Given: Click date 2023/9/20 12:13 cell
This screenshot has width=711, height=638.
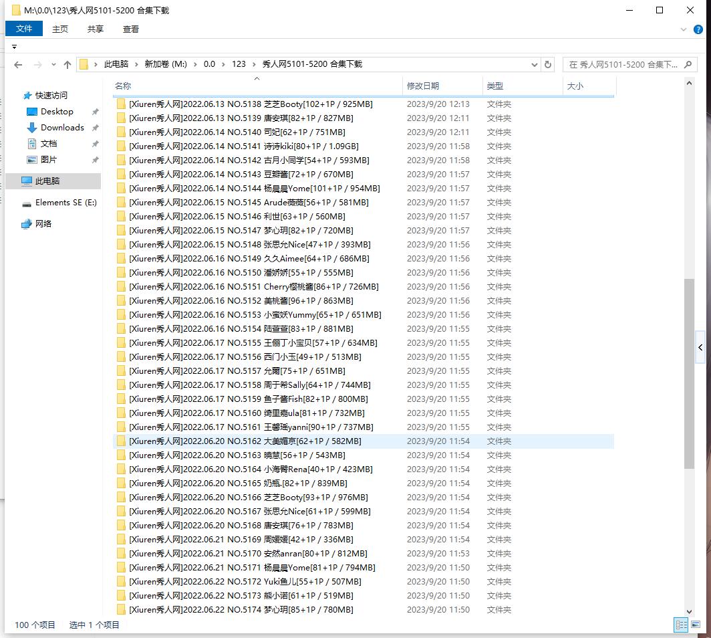Looking at the screenshot, I should [x=438, y=104].
